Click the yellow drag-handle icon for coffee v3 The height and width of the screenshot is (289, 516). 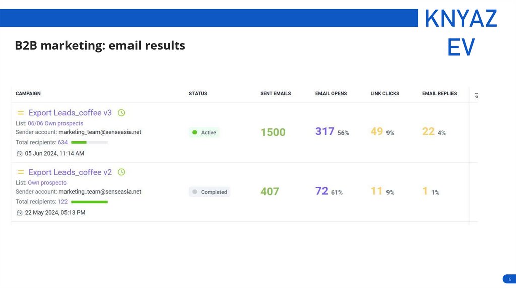pyautogui.click(x=21, y=113)
